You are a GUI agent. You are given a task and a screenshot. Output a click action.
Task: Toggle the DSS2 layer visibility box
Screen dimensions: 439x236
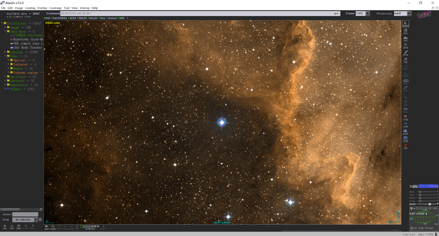(411, 186)
